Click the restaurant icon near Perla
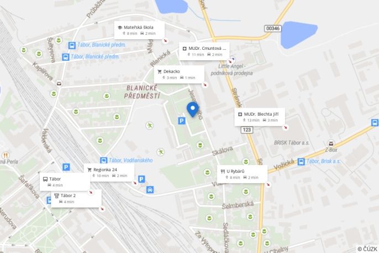The image size is (379, 253). 6,155
